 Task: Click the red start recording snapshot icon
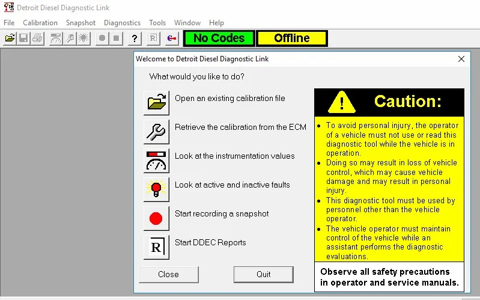click(x=156, y=218)
